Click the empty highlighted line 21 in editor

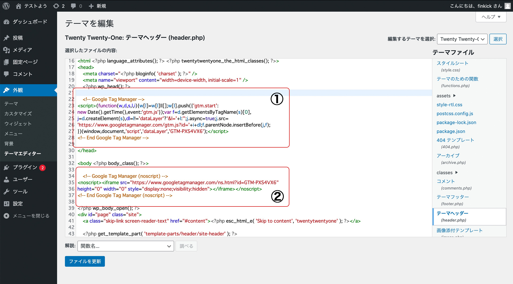pos(254,93)
